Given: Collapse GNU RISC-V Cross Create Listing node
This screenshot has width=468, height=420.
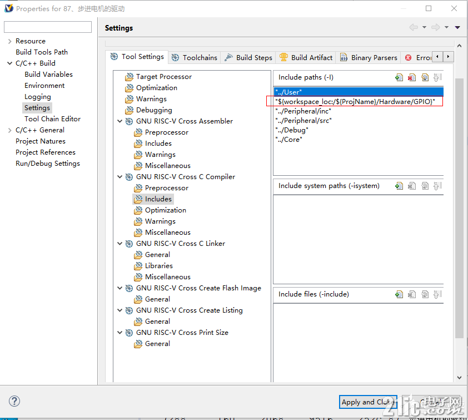Looking at the screenshot, I should tap(120, 310).
